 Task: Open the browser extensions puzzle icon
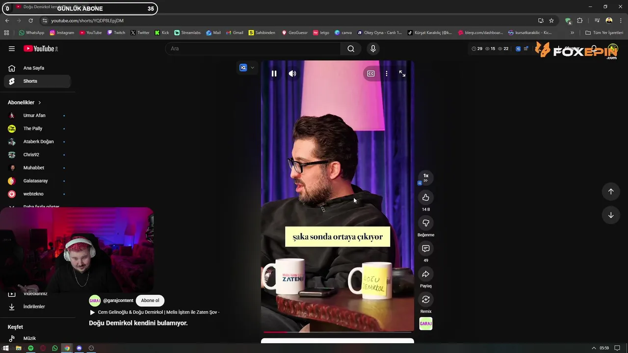point(580,21)
